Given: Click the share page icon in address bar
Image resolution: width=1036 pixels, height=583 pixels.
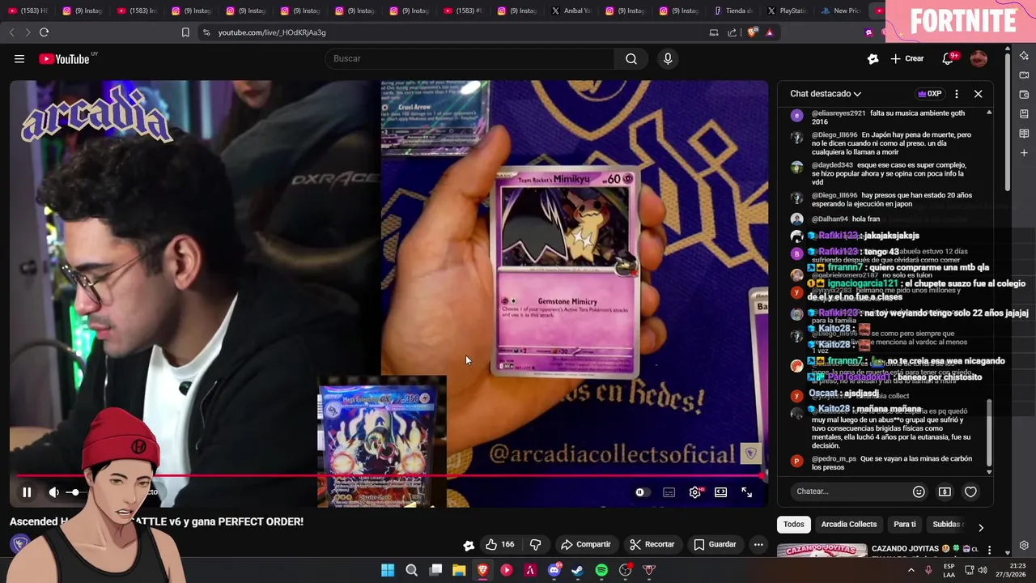Looking at the screenshot, I should (732, 32).
